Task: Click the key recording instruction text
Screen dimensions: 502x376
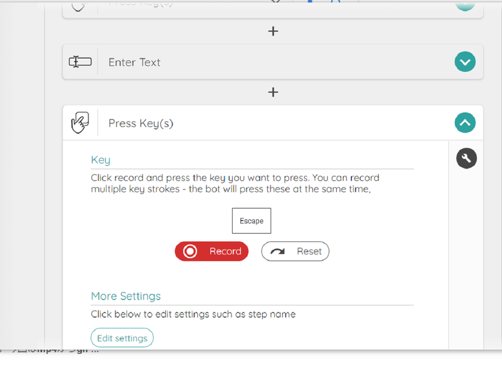Action: [235, 183]
